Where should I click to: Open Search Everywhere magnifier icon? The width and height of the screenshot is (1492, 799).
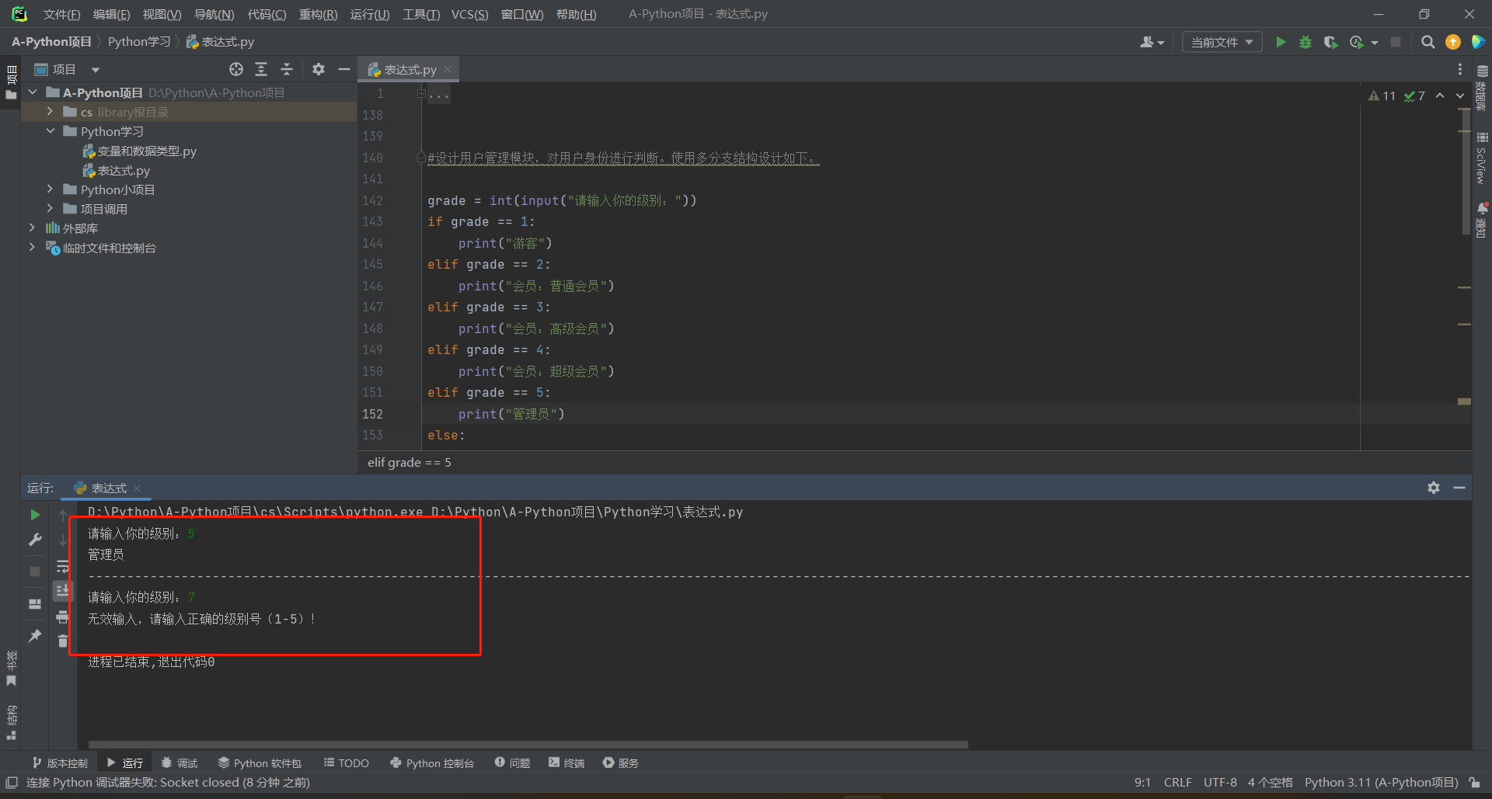point(1428,42)
